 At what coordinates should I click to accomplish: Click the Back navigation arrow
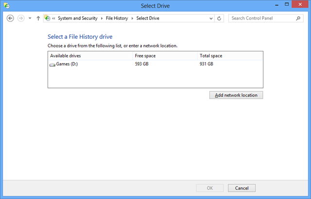[10, 18]
